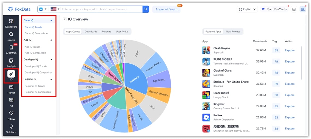The width and height of the screenshot is (311, 139).
Task: Toggle list to New Release
Action: coord(233,32)
